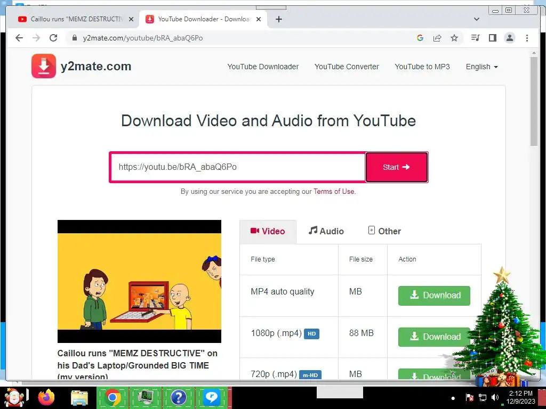Click the y2mate red download logo
This screenshot has height=409, width=546.
point(44,66)
